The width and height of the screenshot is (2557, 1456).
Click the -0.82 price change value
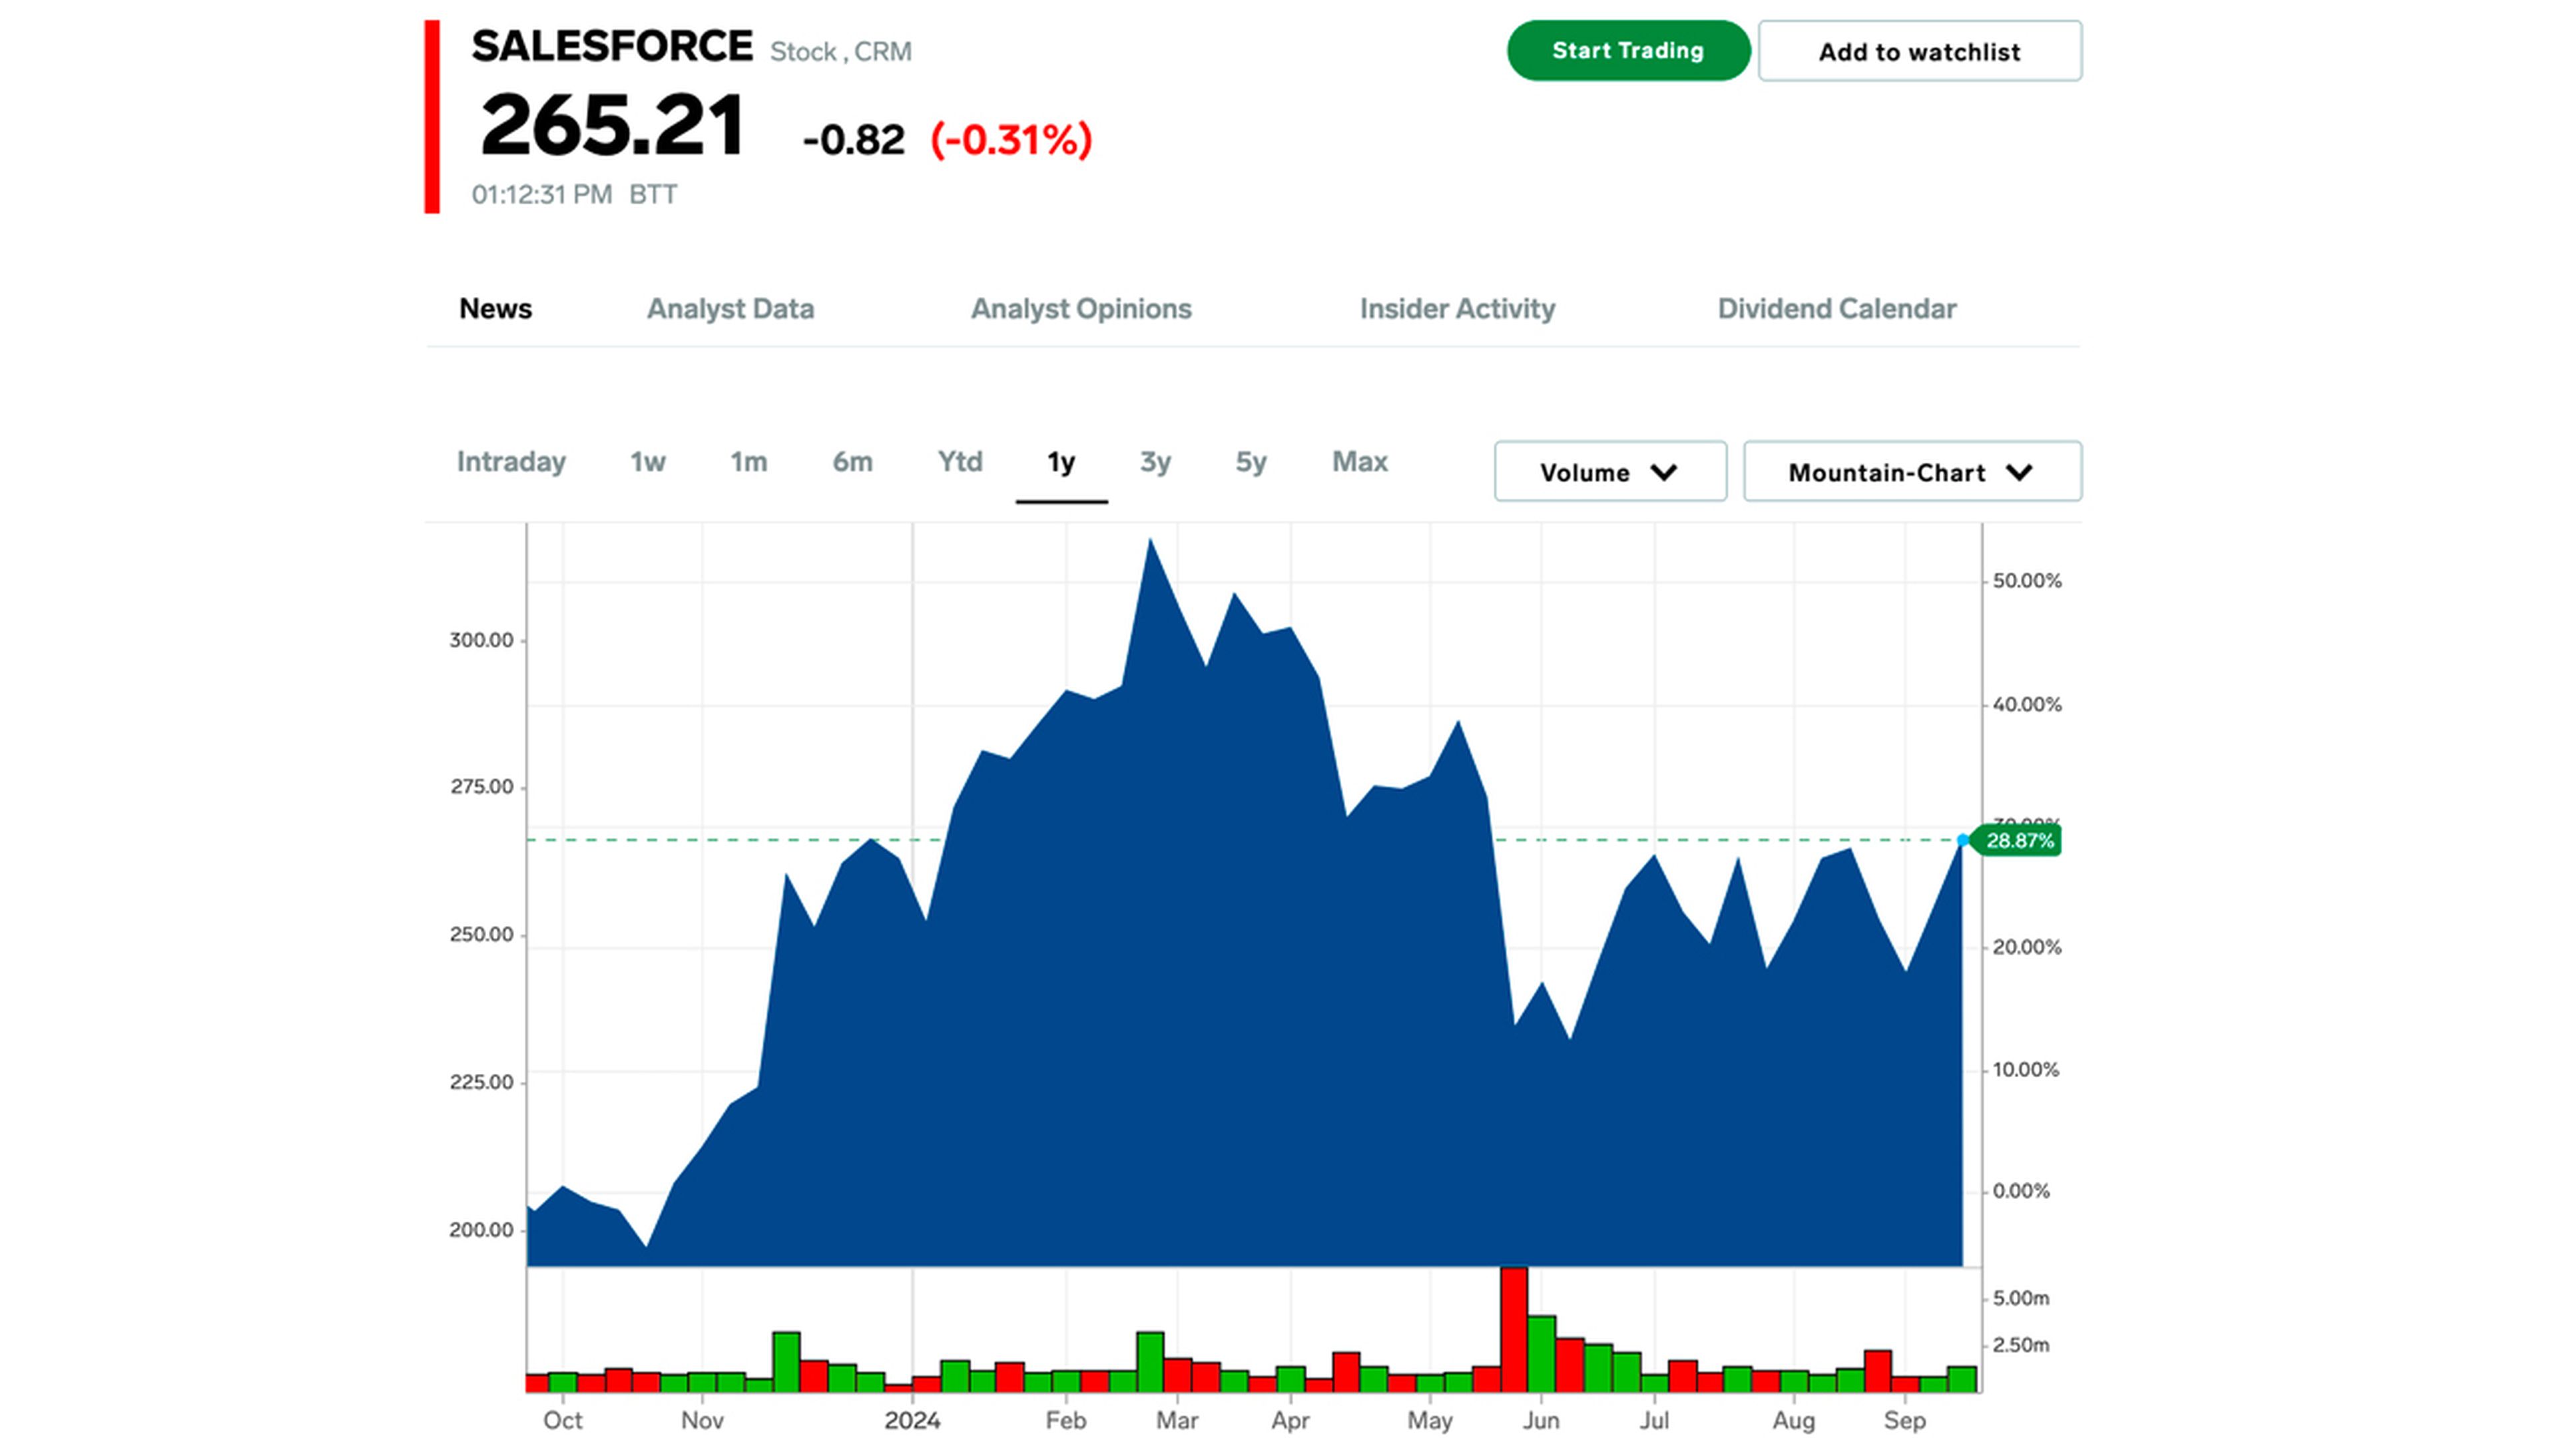(x=853, y=140)
